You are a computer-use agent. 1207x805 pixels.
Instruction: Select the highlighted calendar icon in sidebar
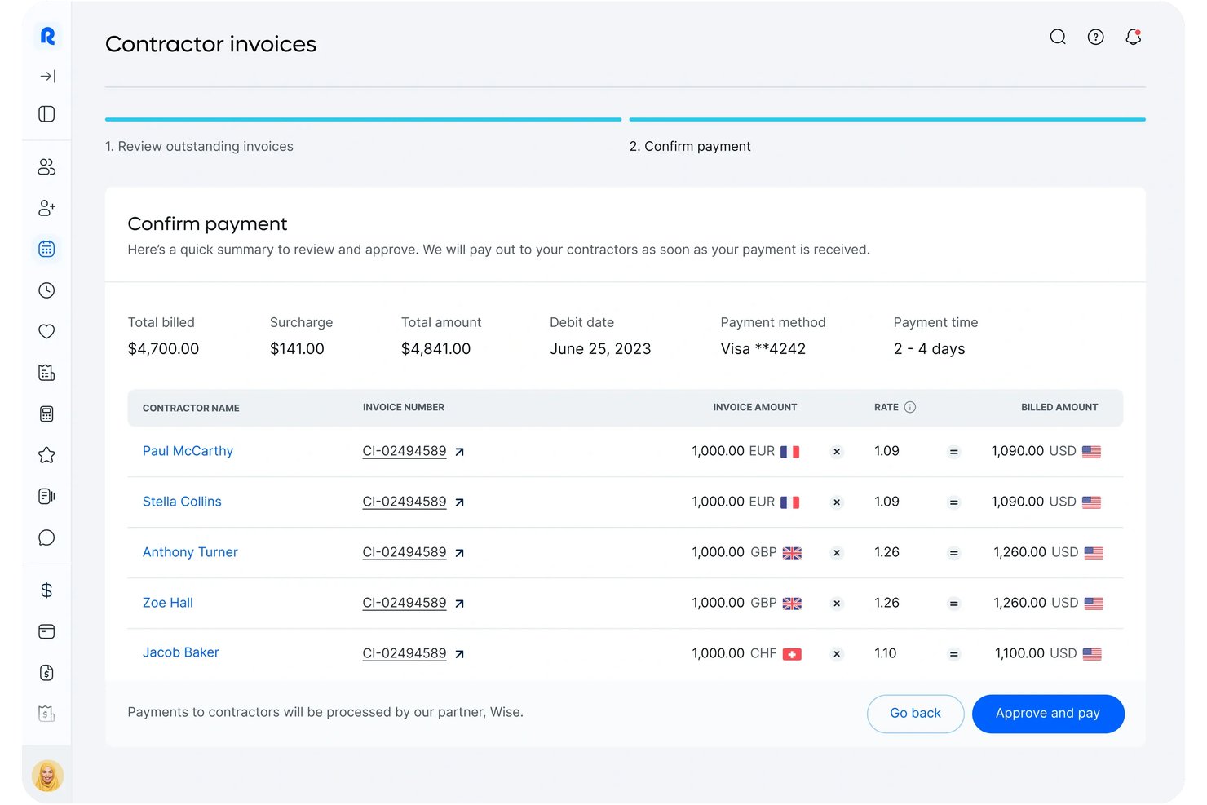pyautogui.click(x=46, y=249)
